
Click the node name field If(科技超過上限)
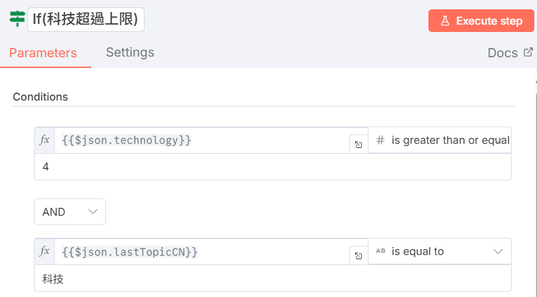[x=87, y=20]
